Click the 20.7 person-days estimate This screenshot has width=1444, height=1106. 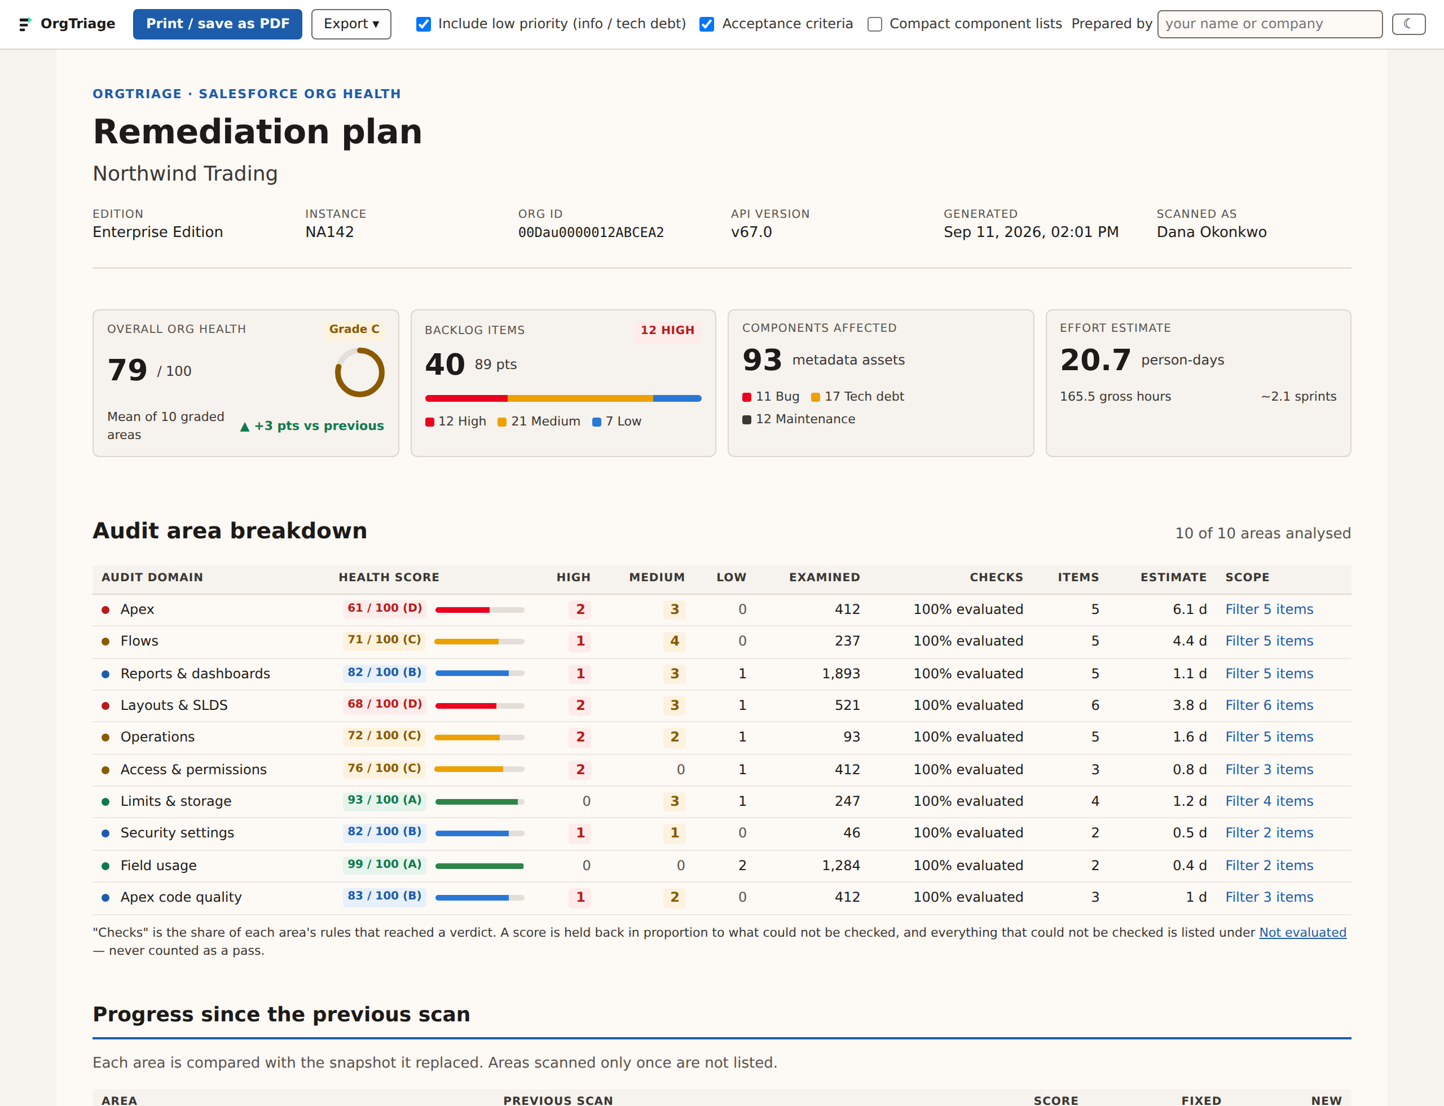tap(1142, 361)
